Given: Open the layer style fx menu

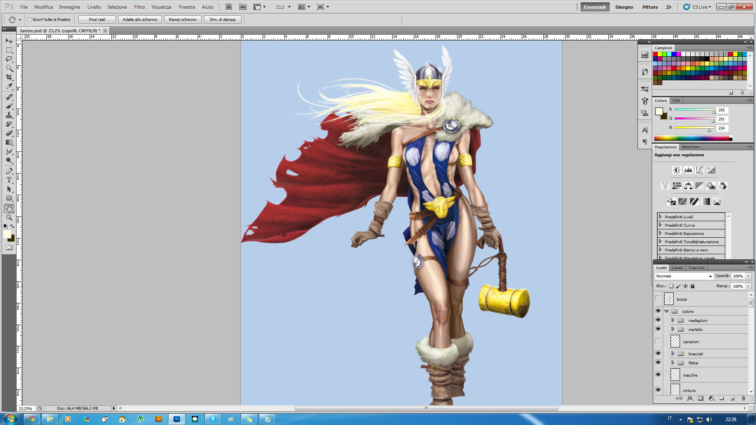Looking at the screenshot, I should 690,398.
